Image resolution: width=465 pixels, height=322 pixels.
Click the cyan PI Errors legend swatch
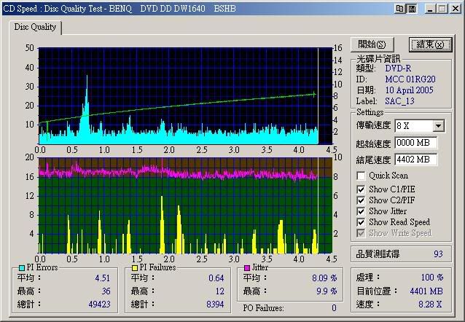click(x=22, y=268)
